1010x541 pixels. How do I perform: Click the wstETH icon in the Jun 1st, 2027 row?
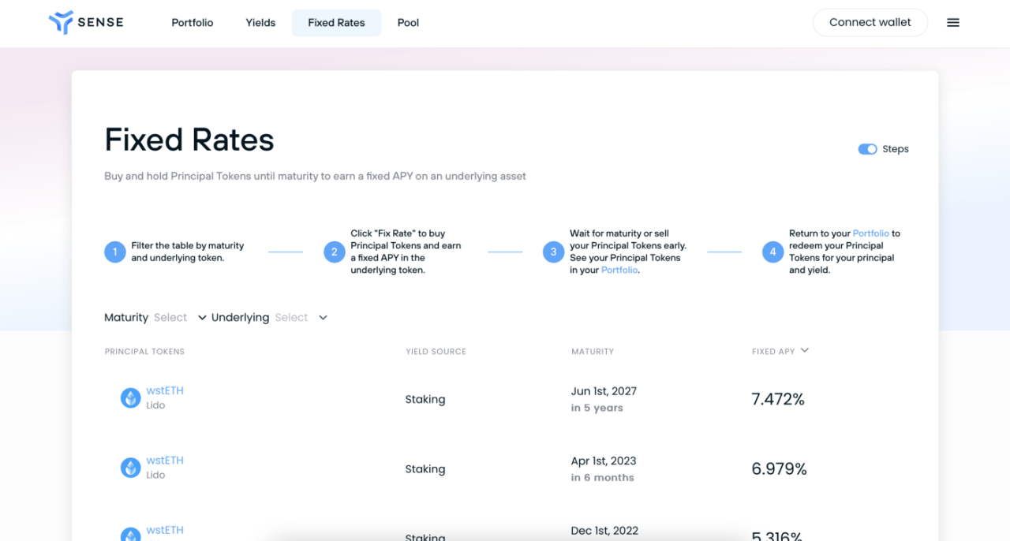pos(130,398)
